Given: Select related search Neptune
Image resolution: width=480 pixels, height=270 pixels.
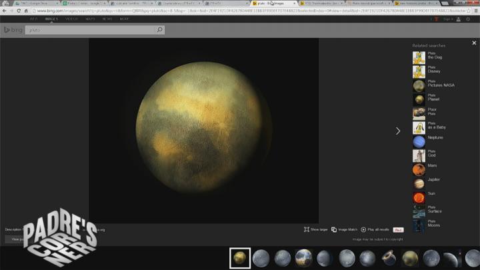Looking at the screenshot, I should 419,142.
